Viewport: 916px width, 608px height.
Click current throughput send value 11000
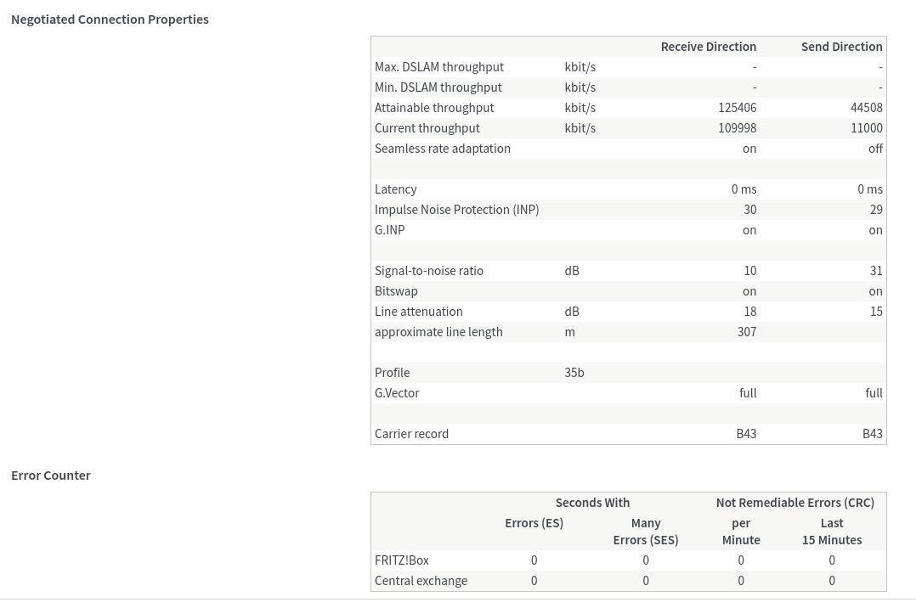pos(867,128)
